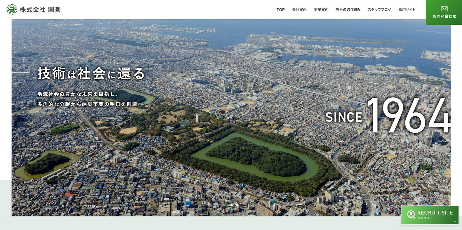Click the envelope icon in contact button
The width and height of the screenshot is (462, 230).
click(444, 9)
